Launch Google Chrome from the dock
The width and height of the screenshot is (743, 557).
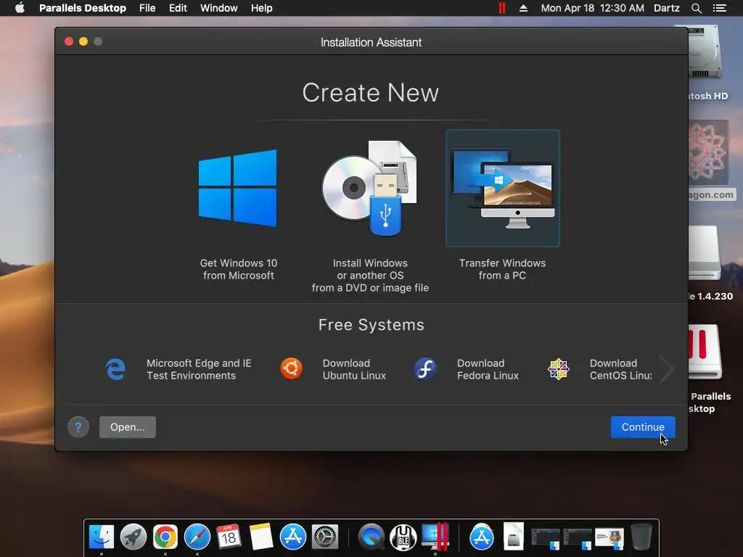click(165, 537)
